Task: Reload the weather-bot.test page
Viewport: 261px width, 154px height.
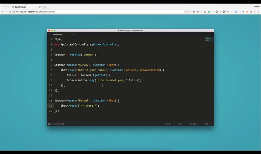Action: click(10, 12)
